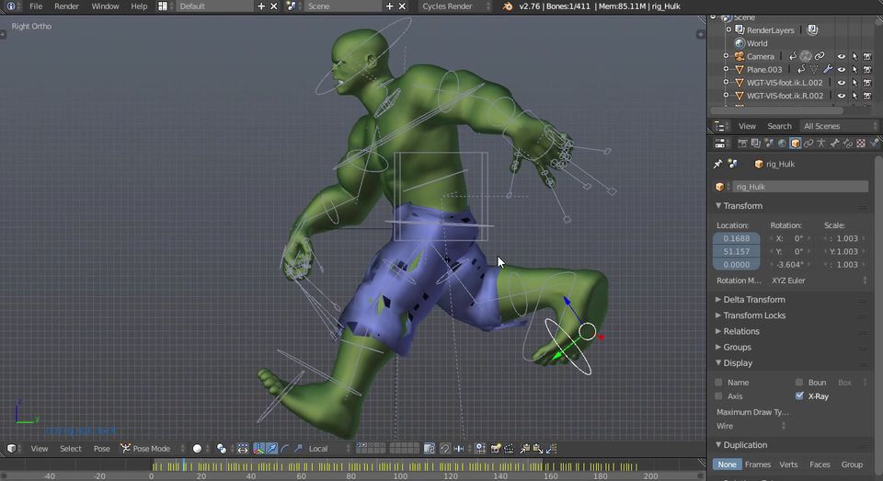Open the Pose menu in viewport header
The width and height of the screenshot is (883, 481).
coord(102,448)
